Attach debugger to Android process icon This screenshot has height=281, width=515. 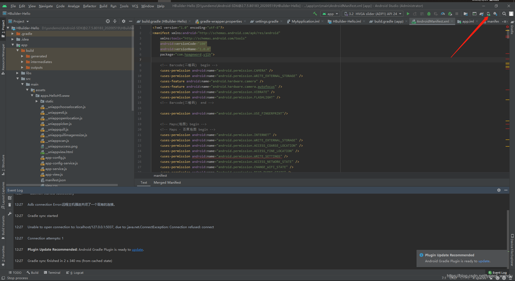click(x=450, y=14)
